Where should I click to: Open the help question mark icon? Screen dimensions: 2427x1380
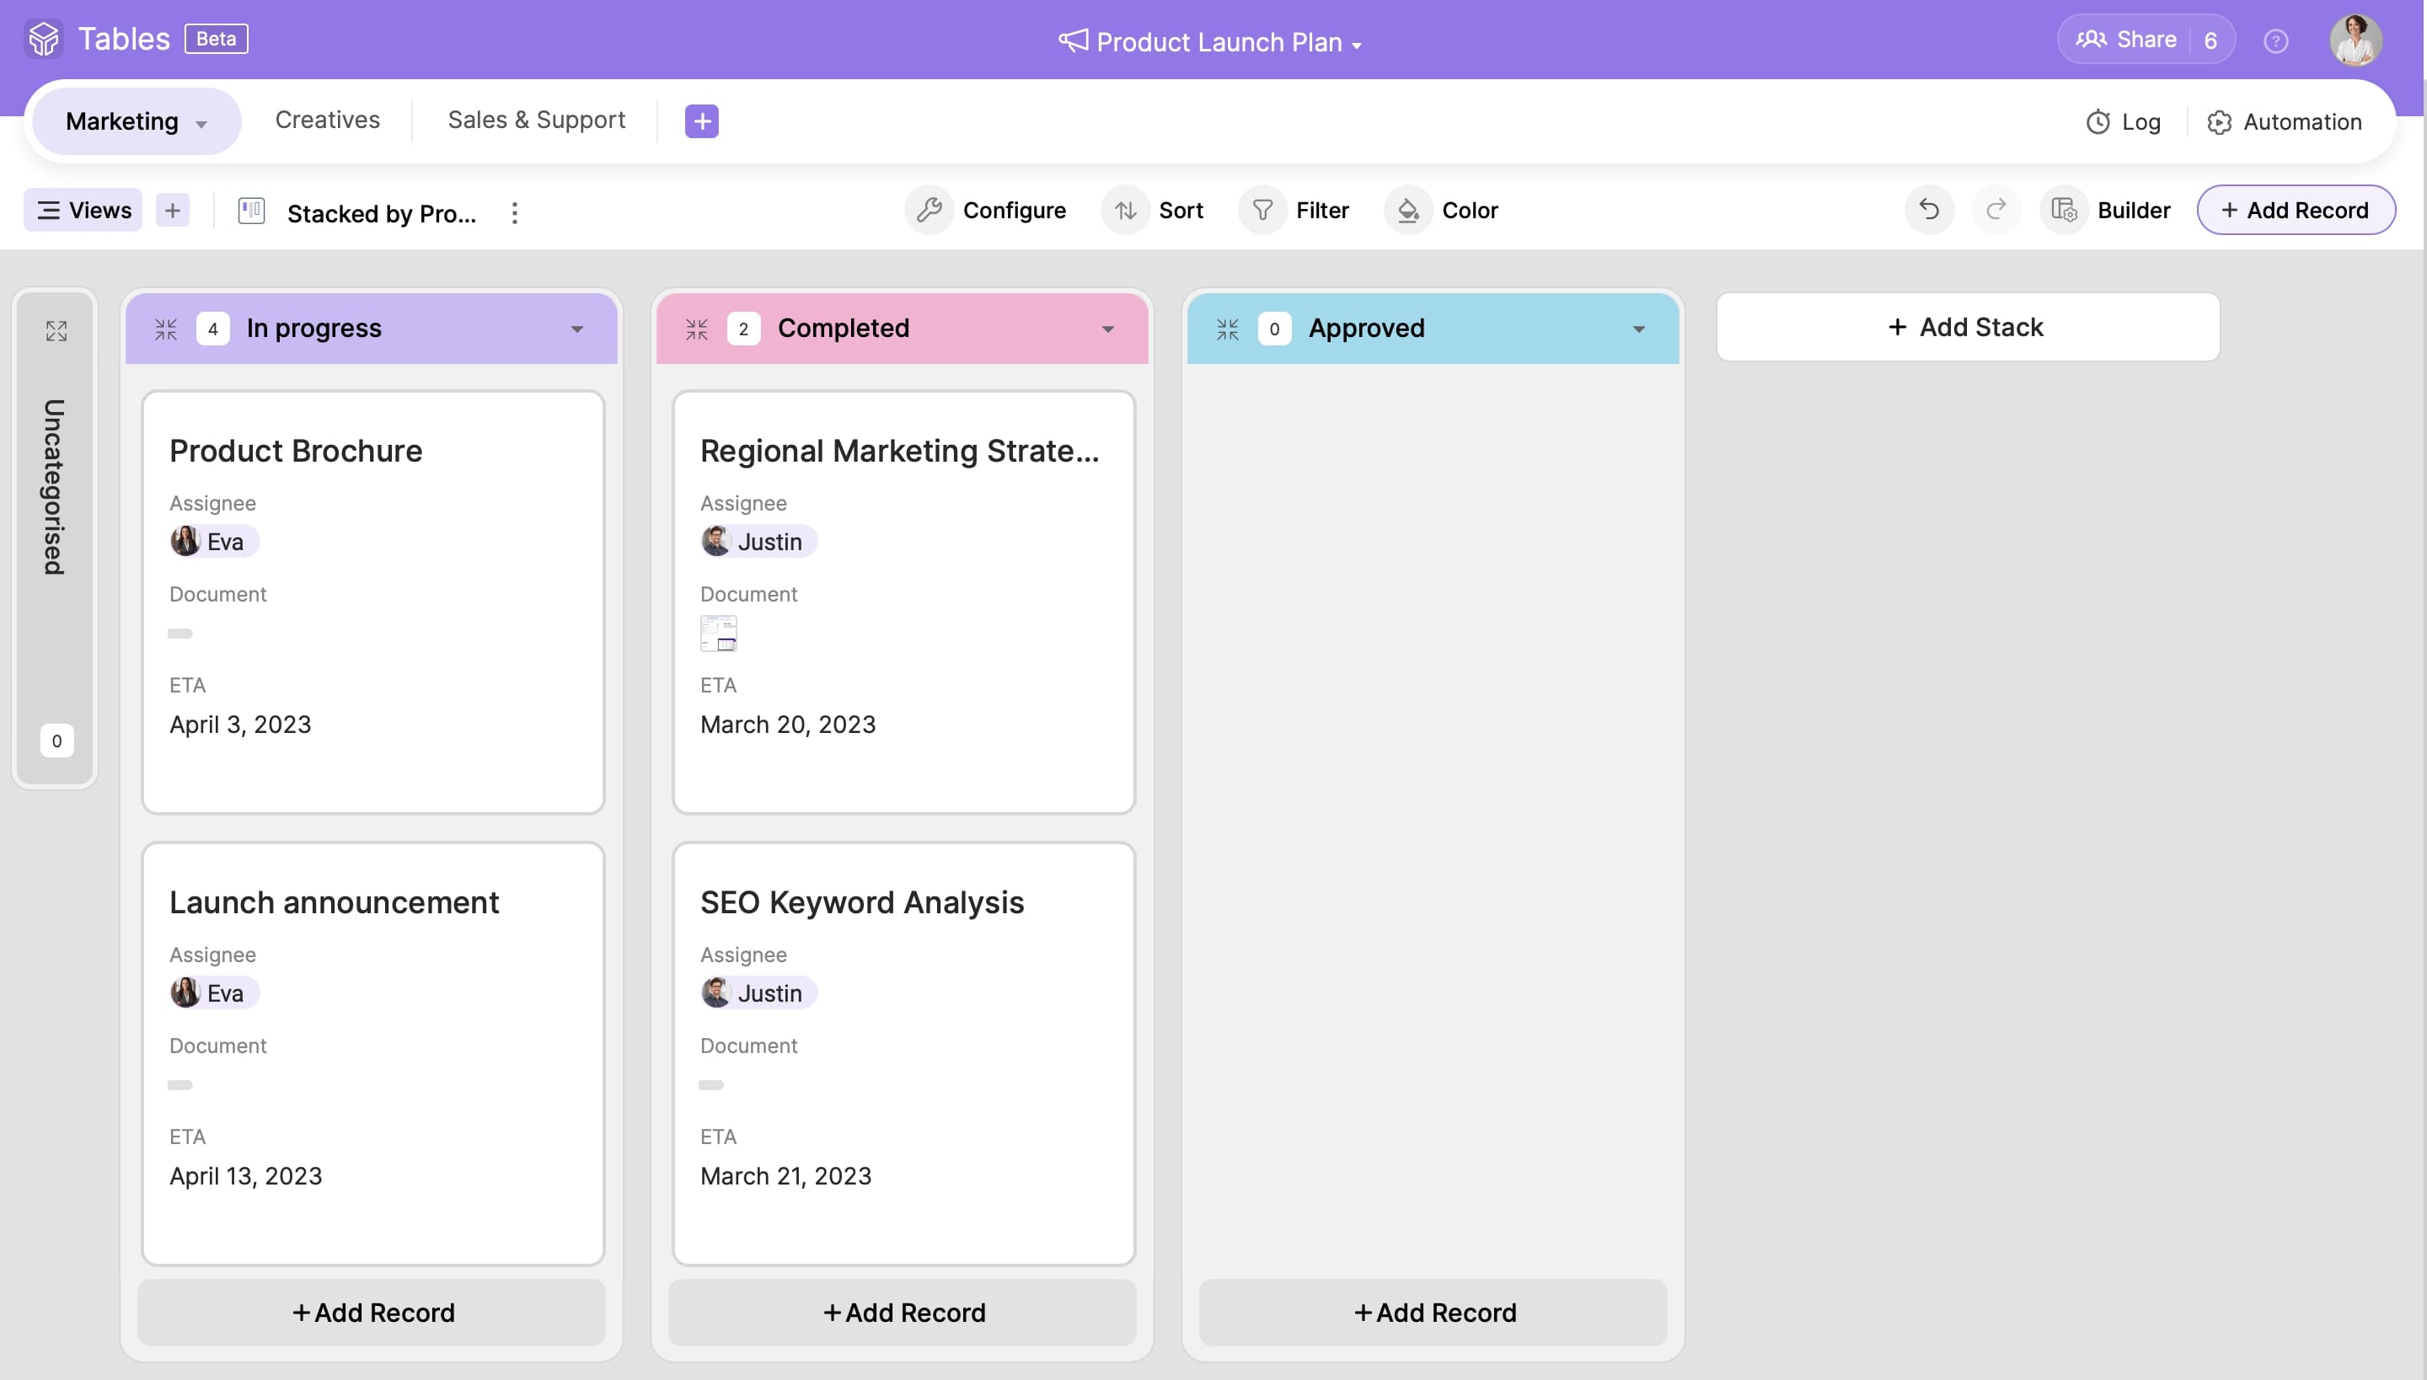(x=2275, y=40)
